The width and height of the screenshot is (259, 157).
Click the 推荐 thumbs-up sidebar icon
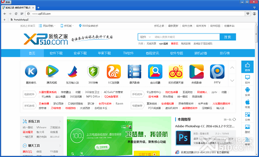pos(247,67)
